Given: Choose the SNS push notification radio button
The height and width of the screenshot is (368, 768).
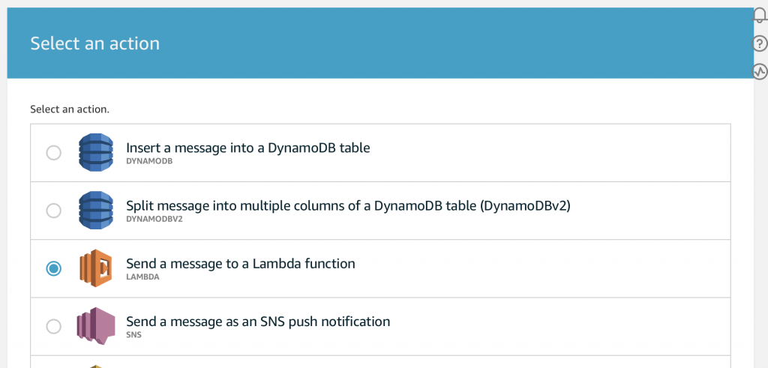Looking at the screenshot, I should [53, 326].
